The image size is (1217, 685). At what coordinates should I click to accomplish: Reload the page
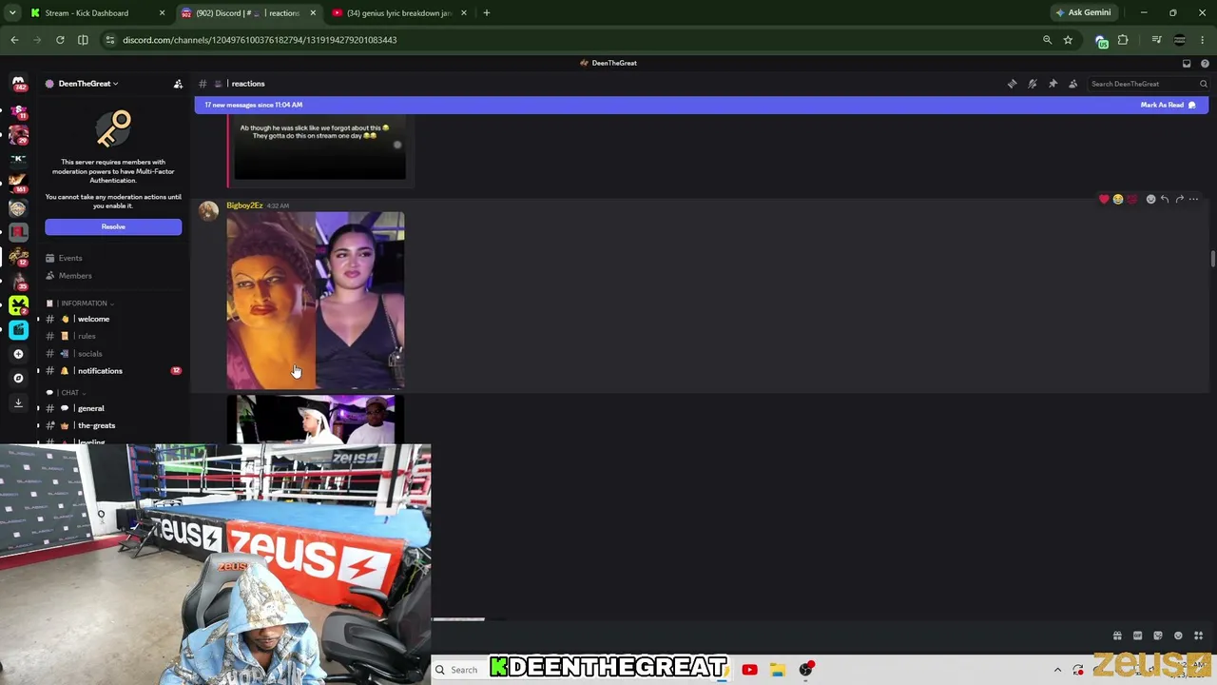(60, 40)
